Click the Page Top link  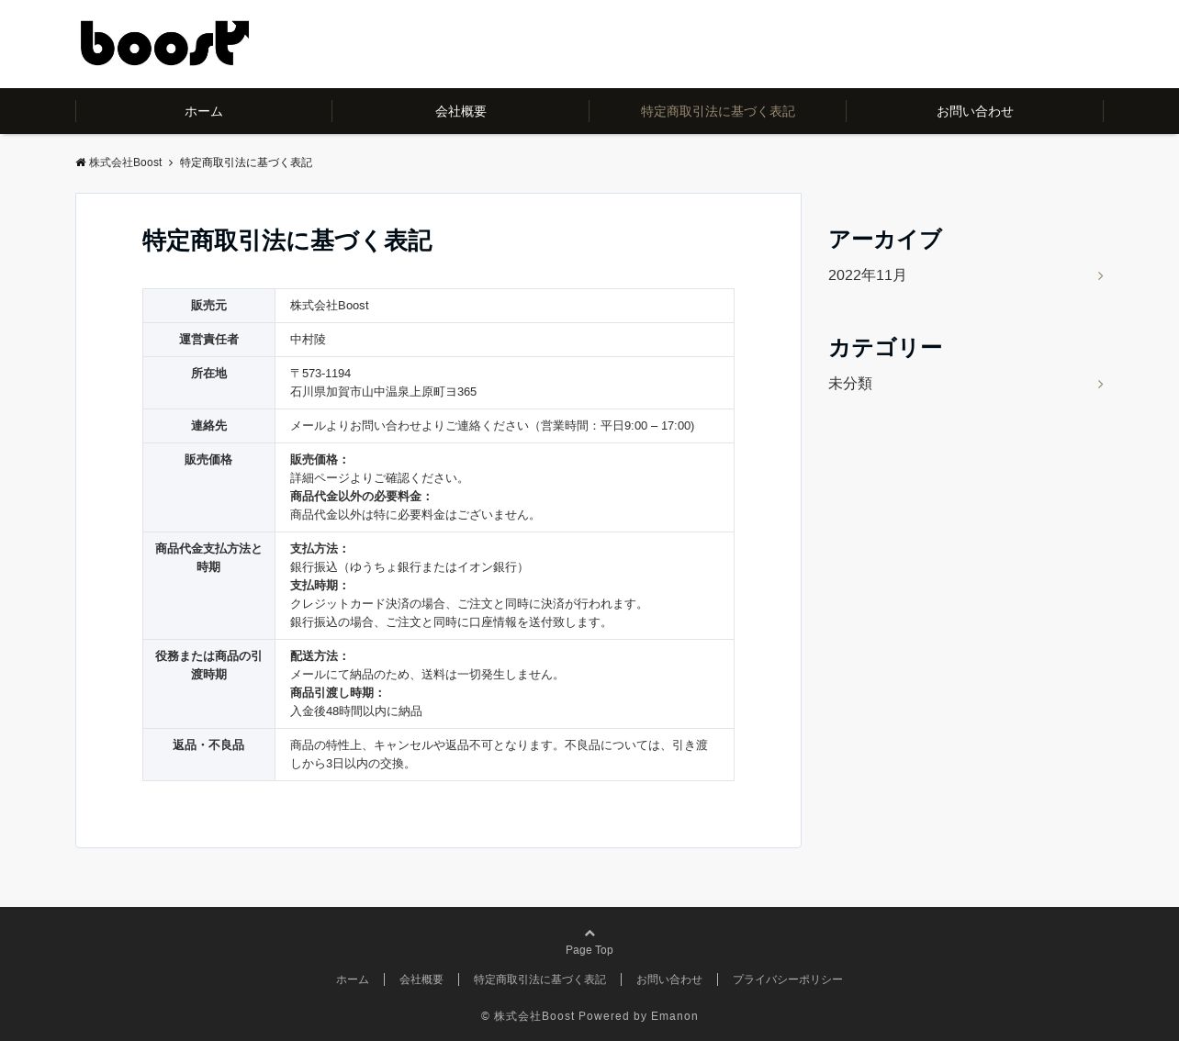589,950
